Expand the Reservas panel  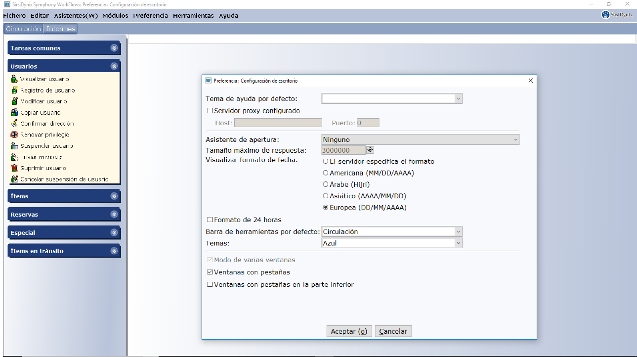(x=114, y=215)
